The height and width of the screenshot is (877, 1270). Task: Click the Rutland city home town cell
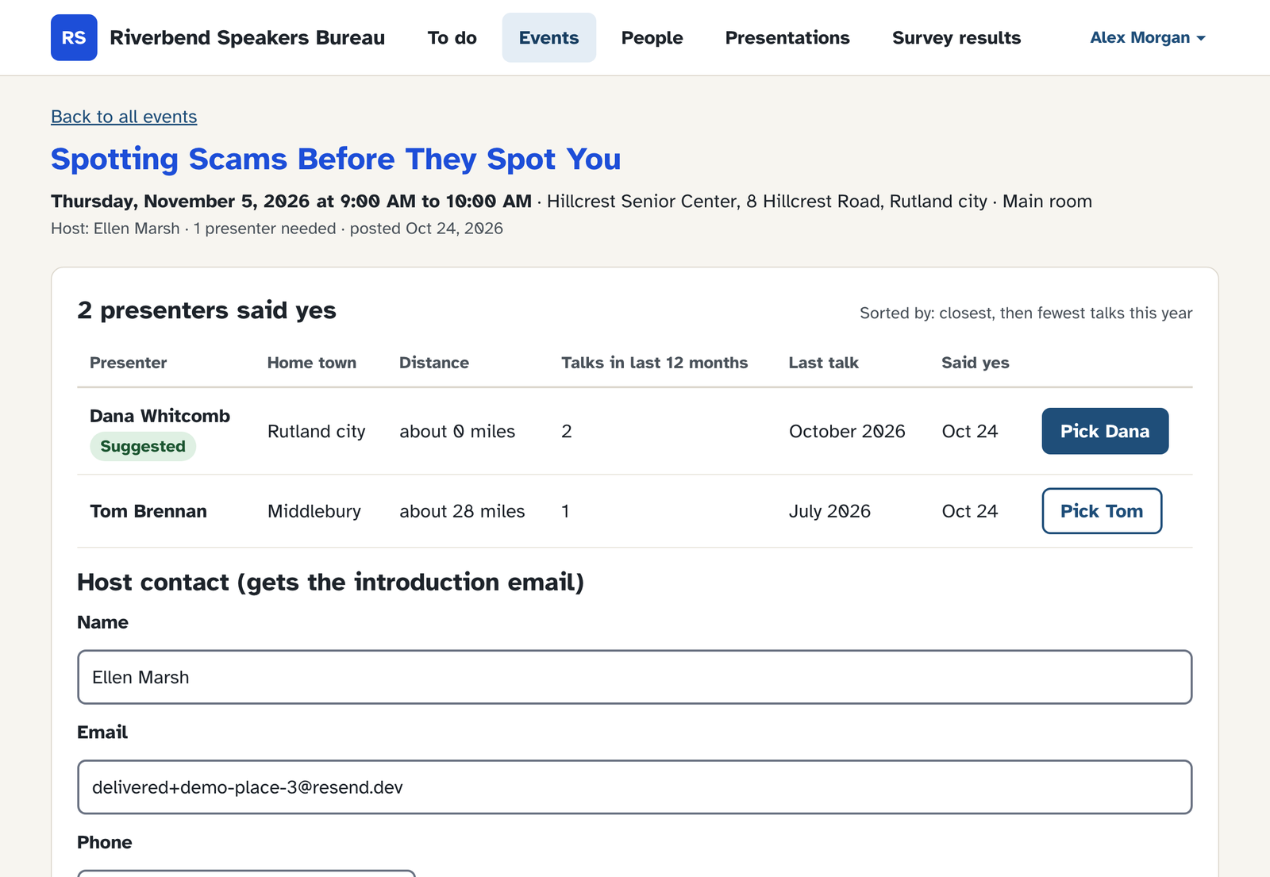pos(317,431)
